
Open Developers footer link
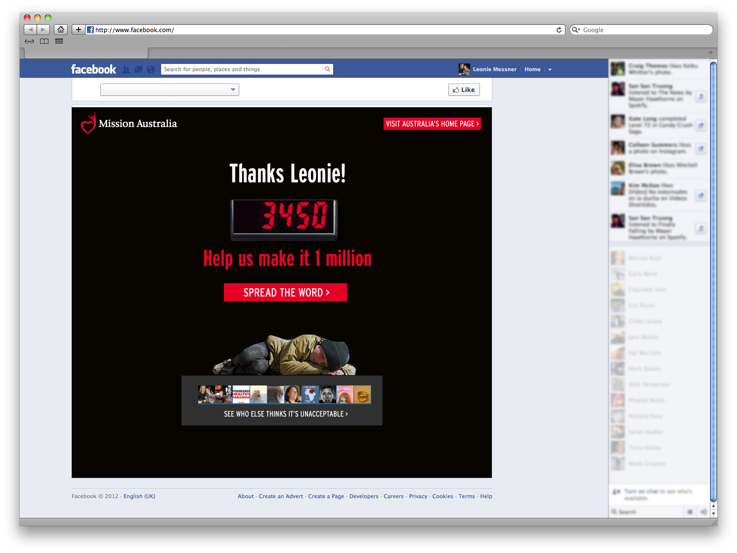click(x=364, y=496)
